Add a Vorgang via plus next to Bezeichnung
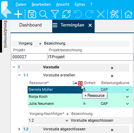 point(40,44)
